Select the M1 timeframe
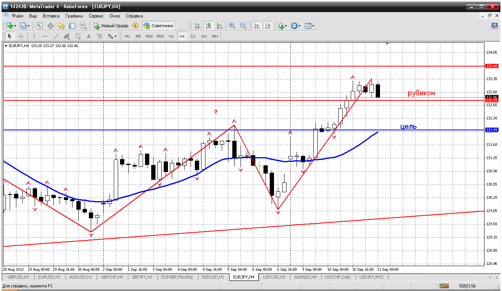The height and width of the screenshot is (291, 502). point(127,36)
